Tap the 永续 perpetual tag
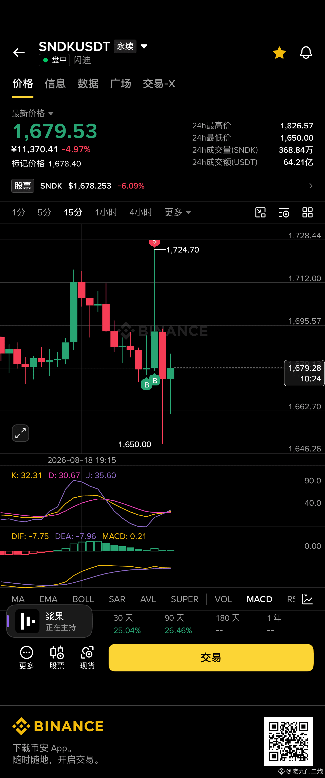This screenshot has height=778, width=325. tap(125, 46)
